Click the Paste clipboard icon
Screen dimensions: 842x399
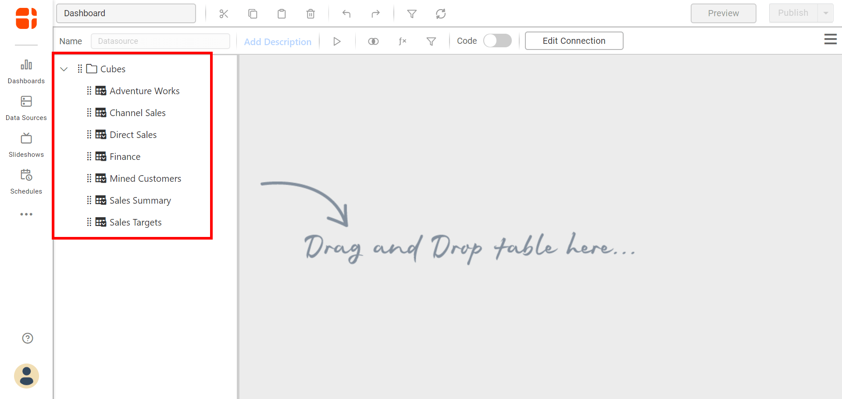point(282,14)
